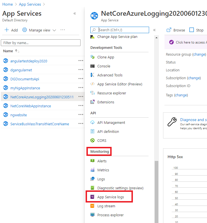Open Console from Development Tools
Viewport: 207px width, 223px height.
103,66
